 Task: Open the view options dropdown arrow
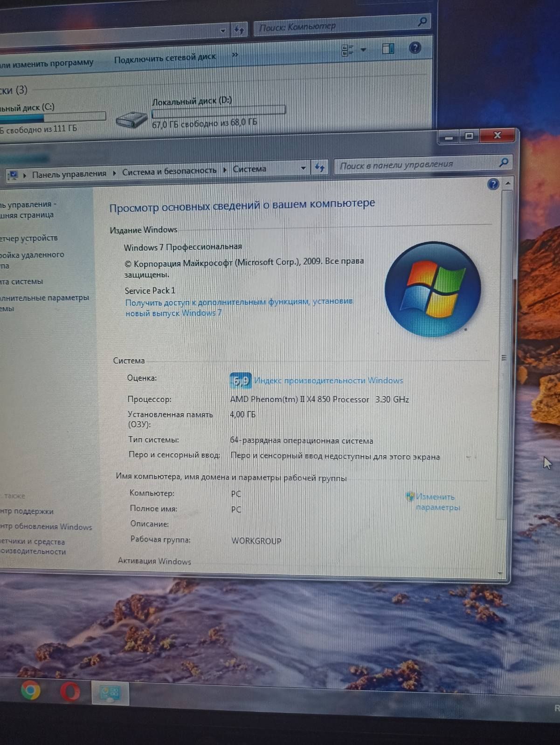pyautogui.click(x=363, y=50)
